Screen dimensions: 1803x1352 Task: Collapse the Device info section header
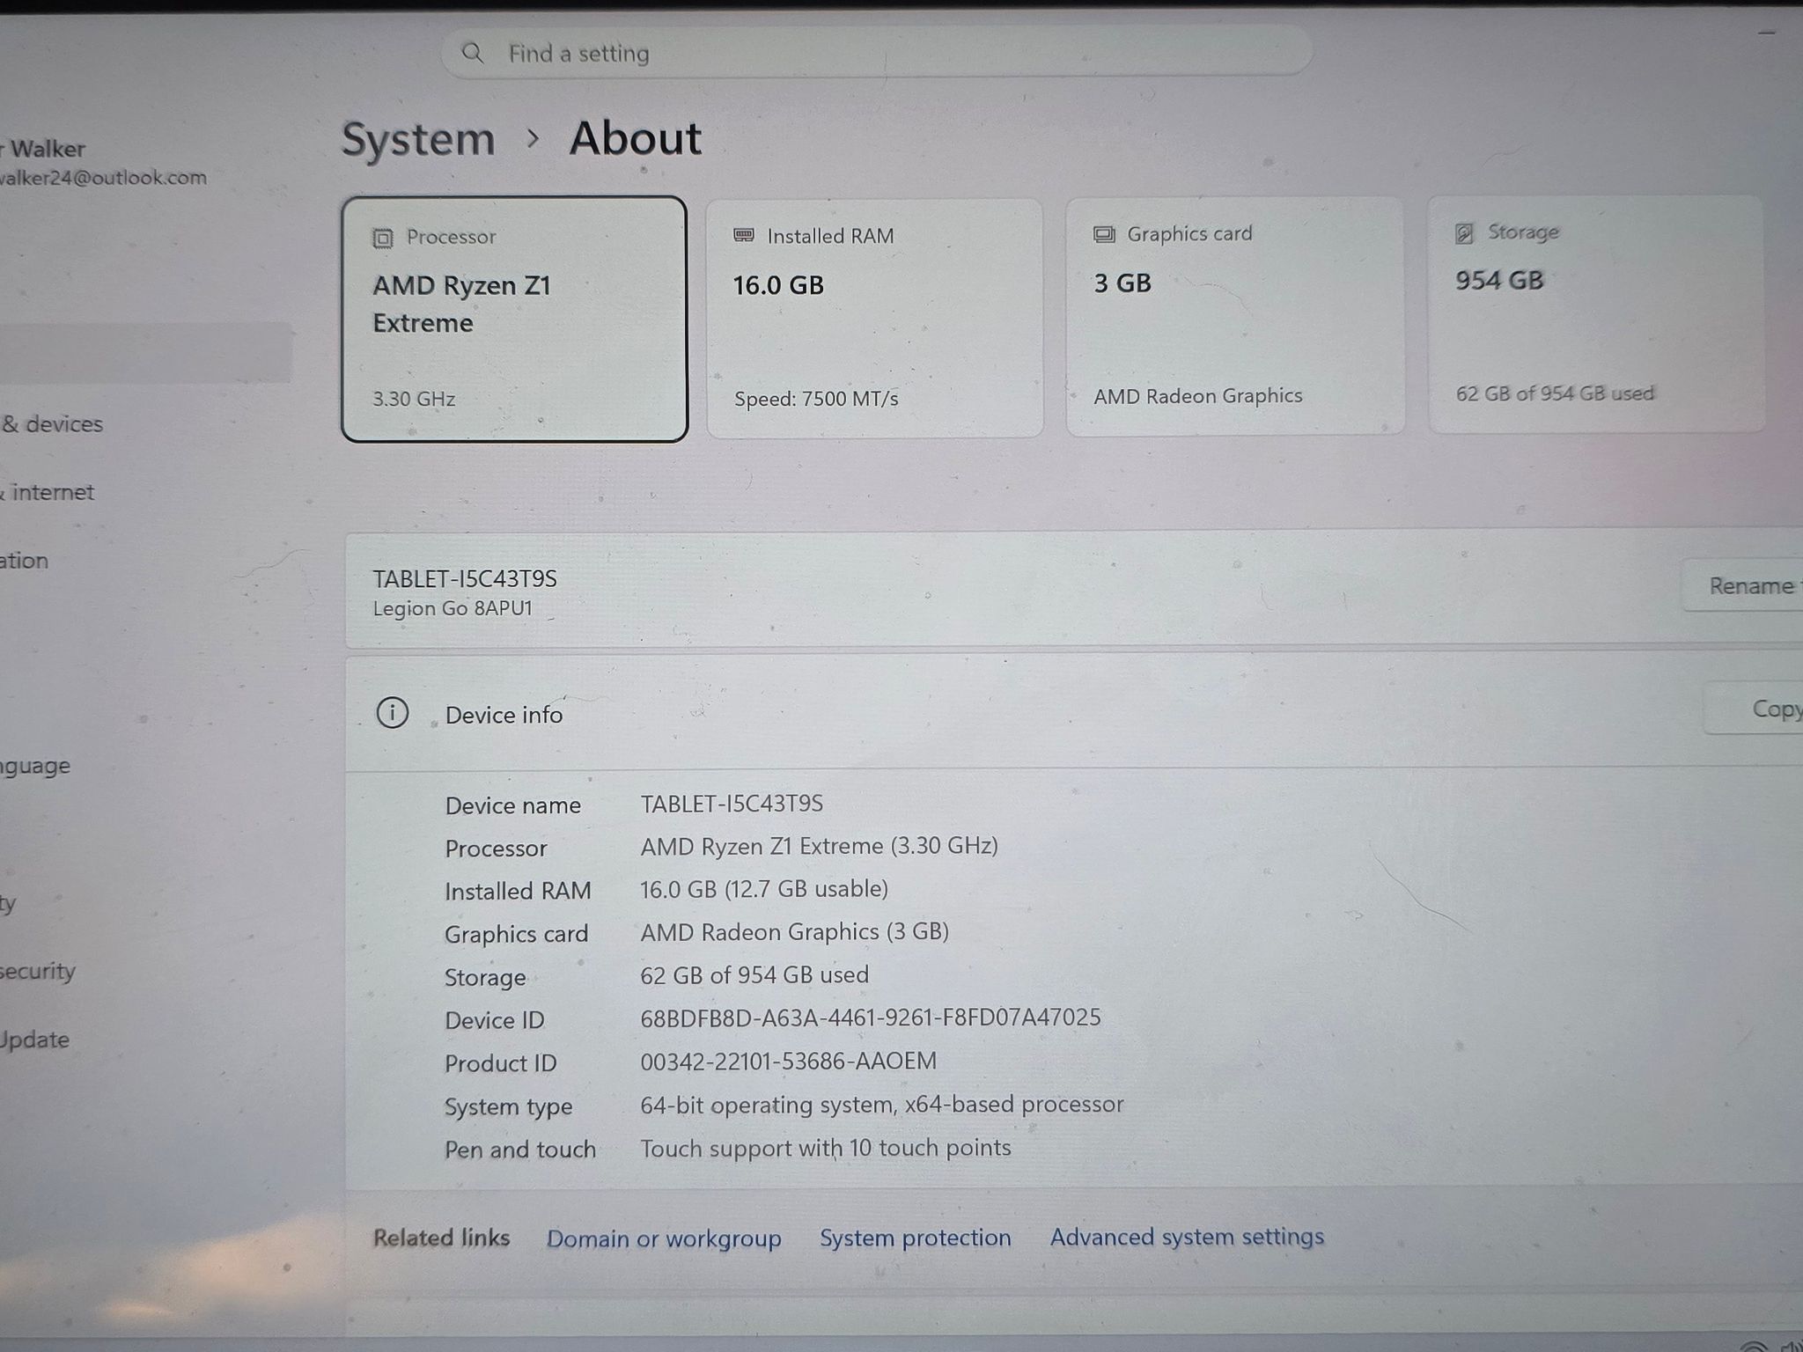(1074, 712)
